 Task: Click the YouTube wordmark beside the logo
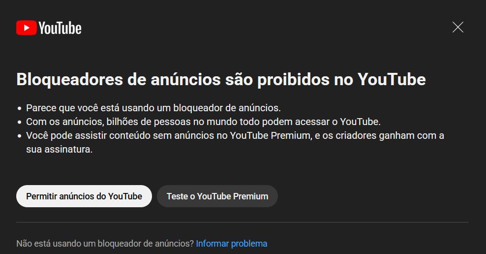(x=60, y=28)
